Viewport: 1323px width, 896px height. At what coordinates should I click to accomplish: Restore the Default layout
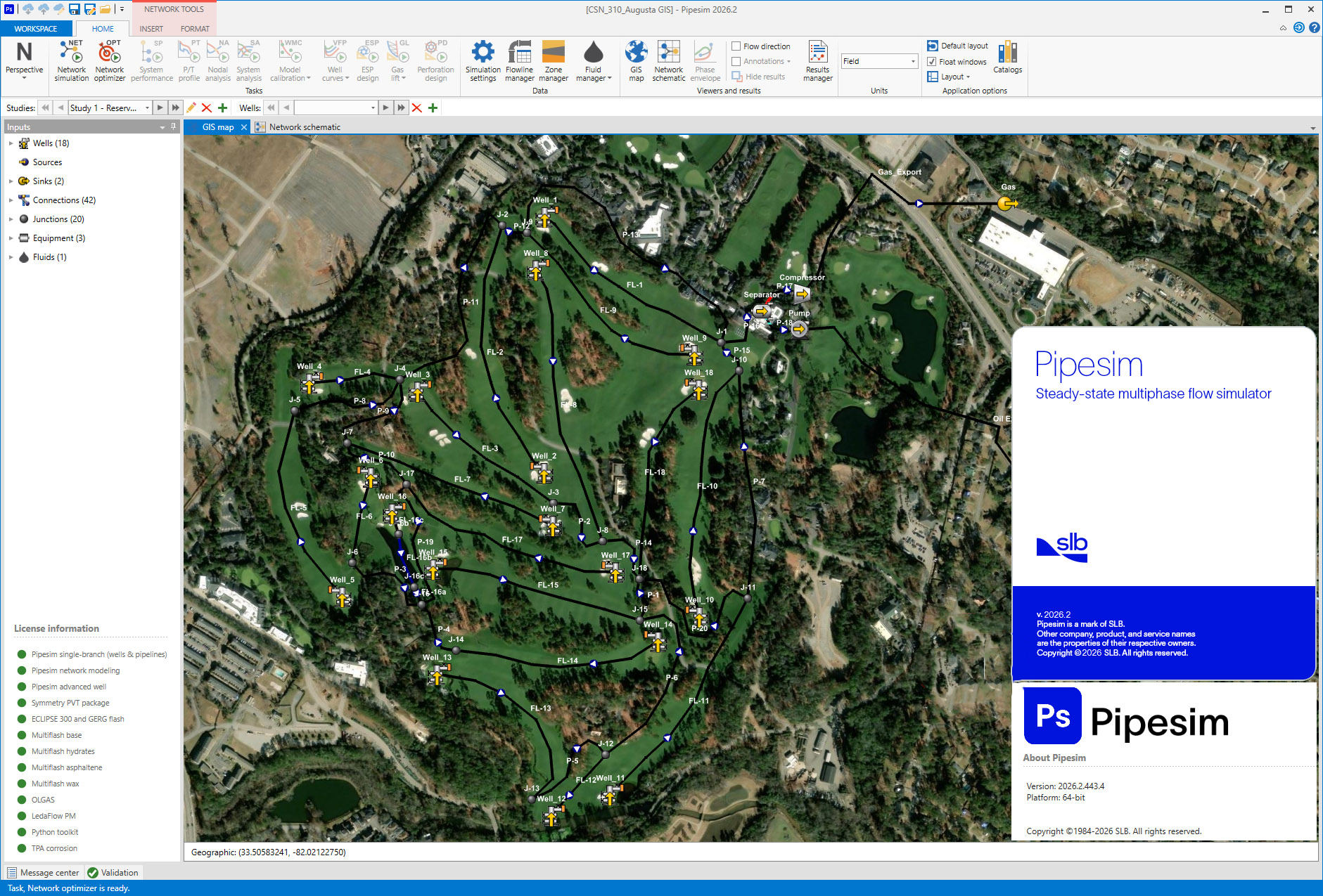click(x=957, y=46)
